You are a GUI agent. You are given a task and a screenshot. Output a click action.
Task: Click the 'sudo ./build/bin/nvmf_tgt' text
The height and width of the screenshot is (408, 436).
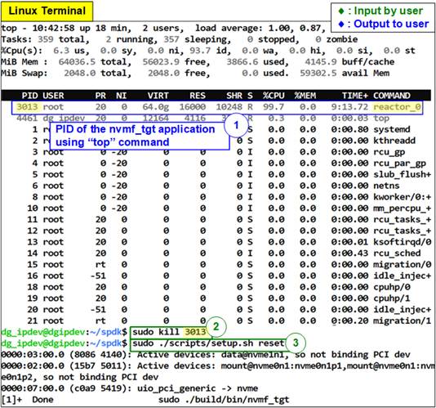224,400
